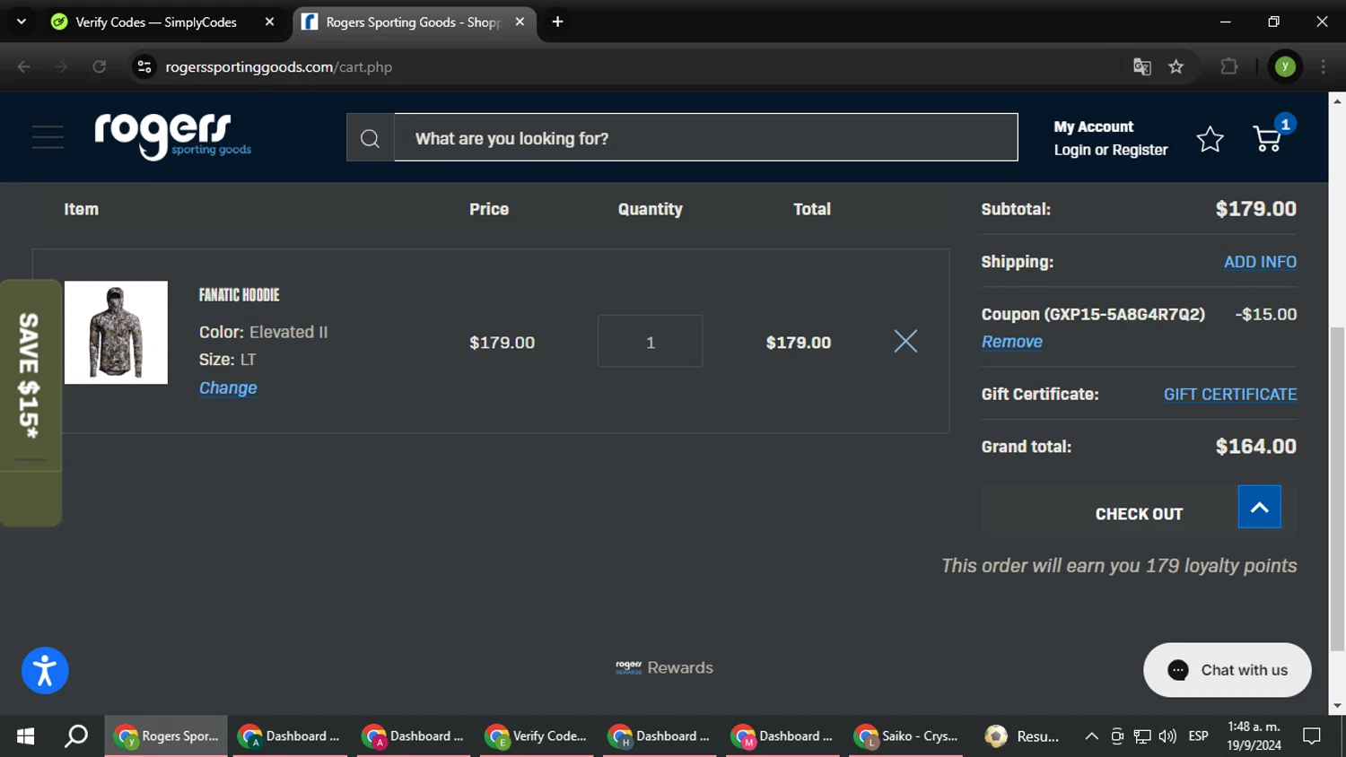Click ADD INFO for shipping
This screenshot has height=757, width=1346.
click(x=1260, y=262)
